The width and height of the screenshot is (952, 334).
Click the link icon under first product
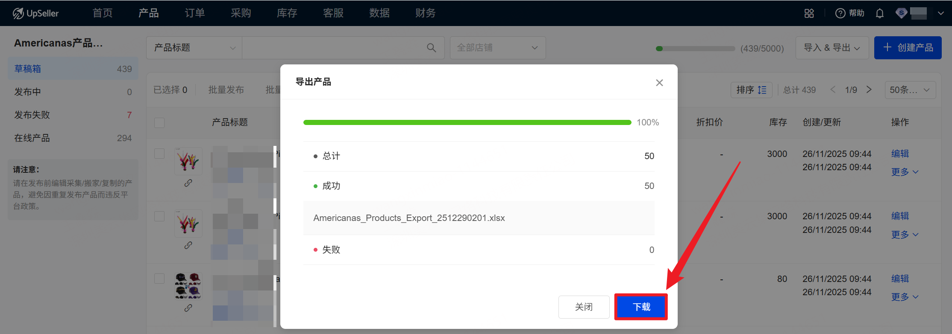point(188,183)
